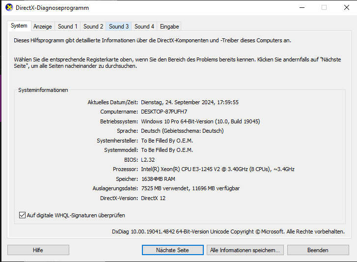Click the Nächste Seite button
This screenshot has width=357, height=262.
(x=172, y=250)
